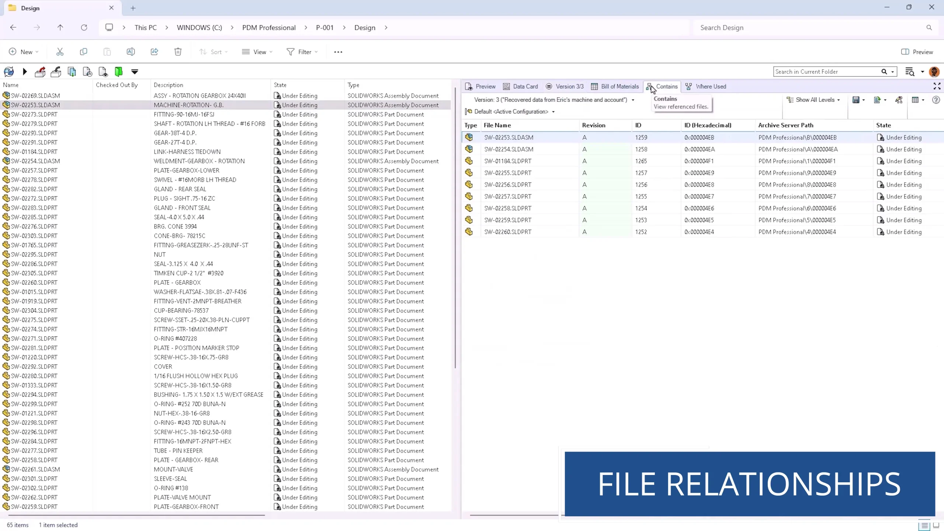Get a specific version of the file
The height and width of the screenshot is (531, 944).
tap(87, 72)
